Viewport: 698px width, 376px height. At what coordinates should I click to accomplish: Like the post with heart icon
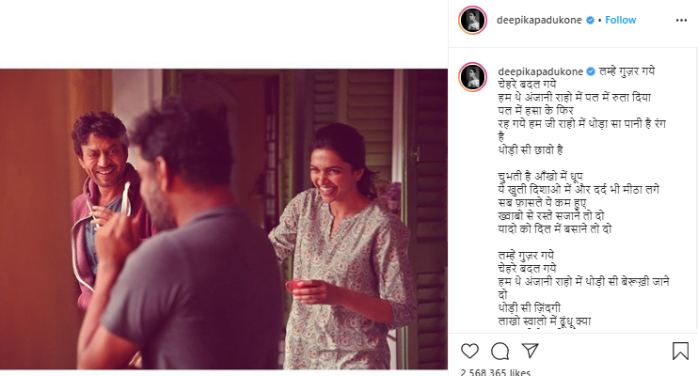coord(469,351)
